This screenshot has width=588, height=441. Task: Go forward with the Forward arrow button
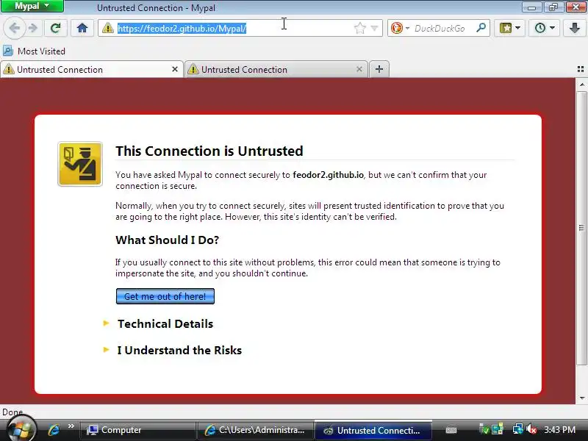(x=33, y=28)
